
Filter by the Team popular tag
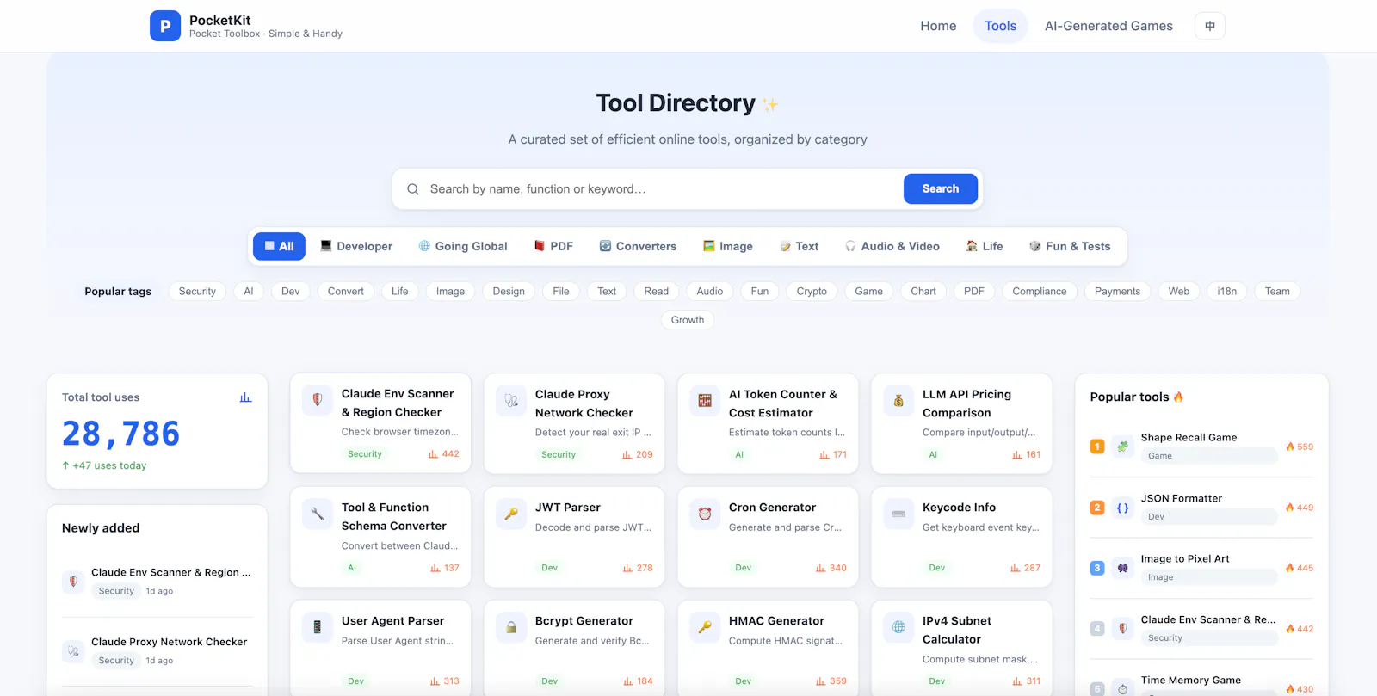pyautogui.click(x=1277, y=291)
